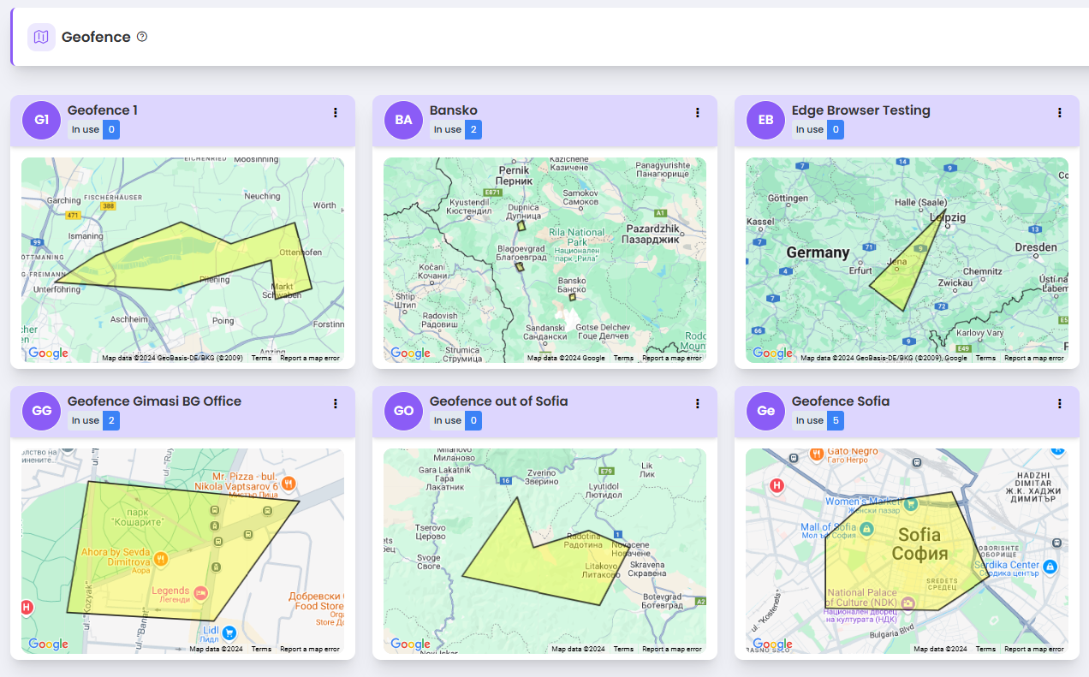Click the Geofence help question mark icon

pos(142,37)
